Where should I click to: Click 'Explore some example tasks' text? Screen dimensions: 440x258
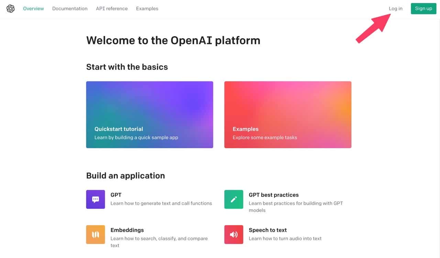click(265, 138)
